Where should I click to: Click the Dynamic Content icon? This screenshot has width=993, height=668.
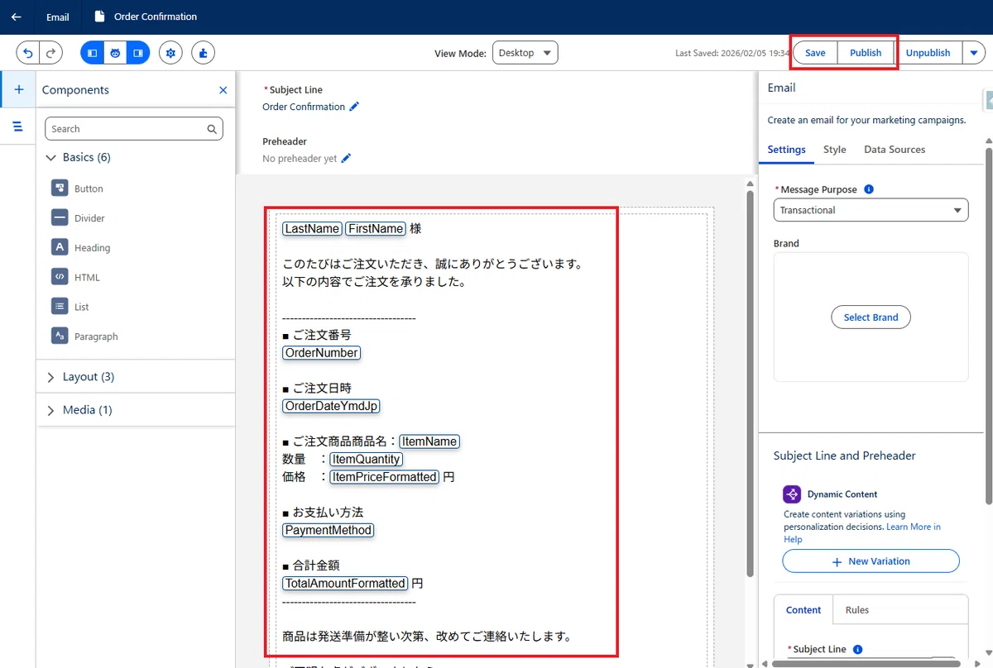click(x=792, y=494)
